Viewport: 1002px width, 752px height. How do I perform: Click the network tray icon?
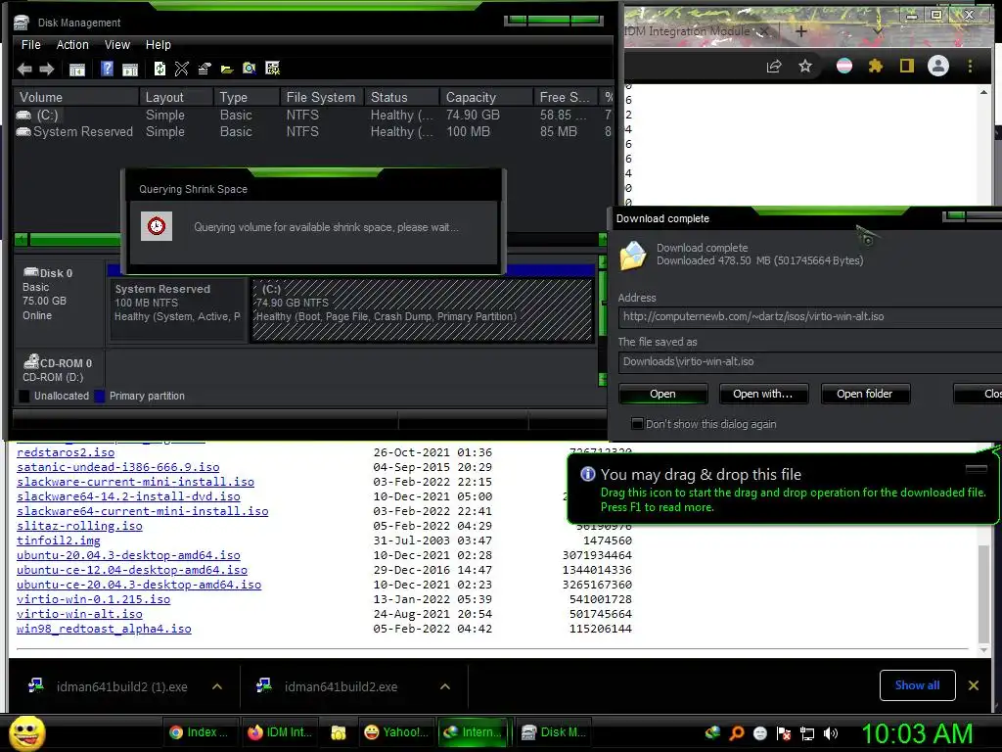pyautogui.click(x=807, y=733)
